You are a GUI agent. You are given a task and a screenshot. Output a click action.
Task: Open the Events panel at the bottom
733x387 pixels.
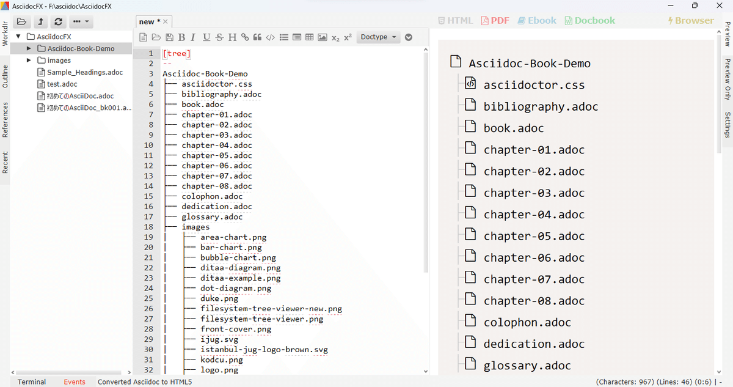point(75,381)
